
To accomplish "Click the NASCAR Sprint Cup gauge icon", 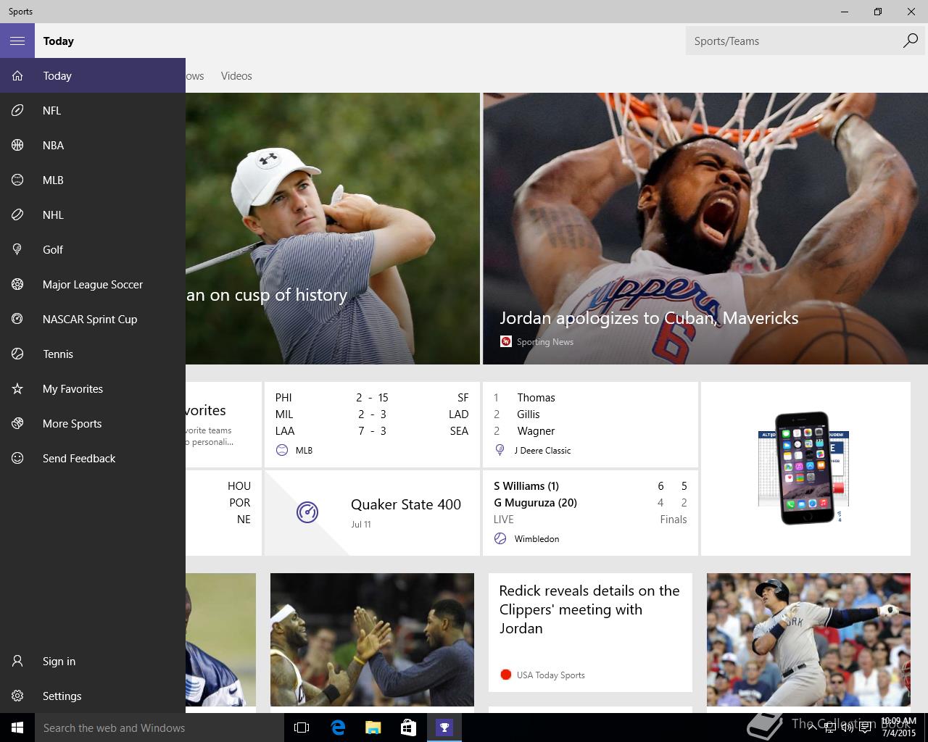I will pos(17,319).
